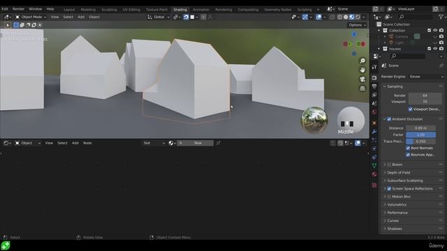This screenshot has height=251, width=447.
Task: Open the node editor Select menu
Action: coord(62,143)
